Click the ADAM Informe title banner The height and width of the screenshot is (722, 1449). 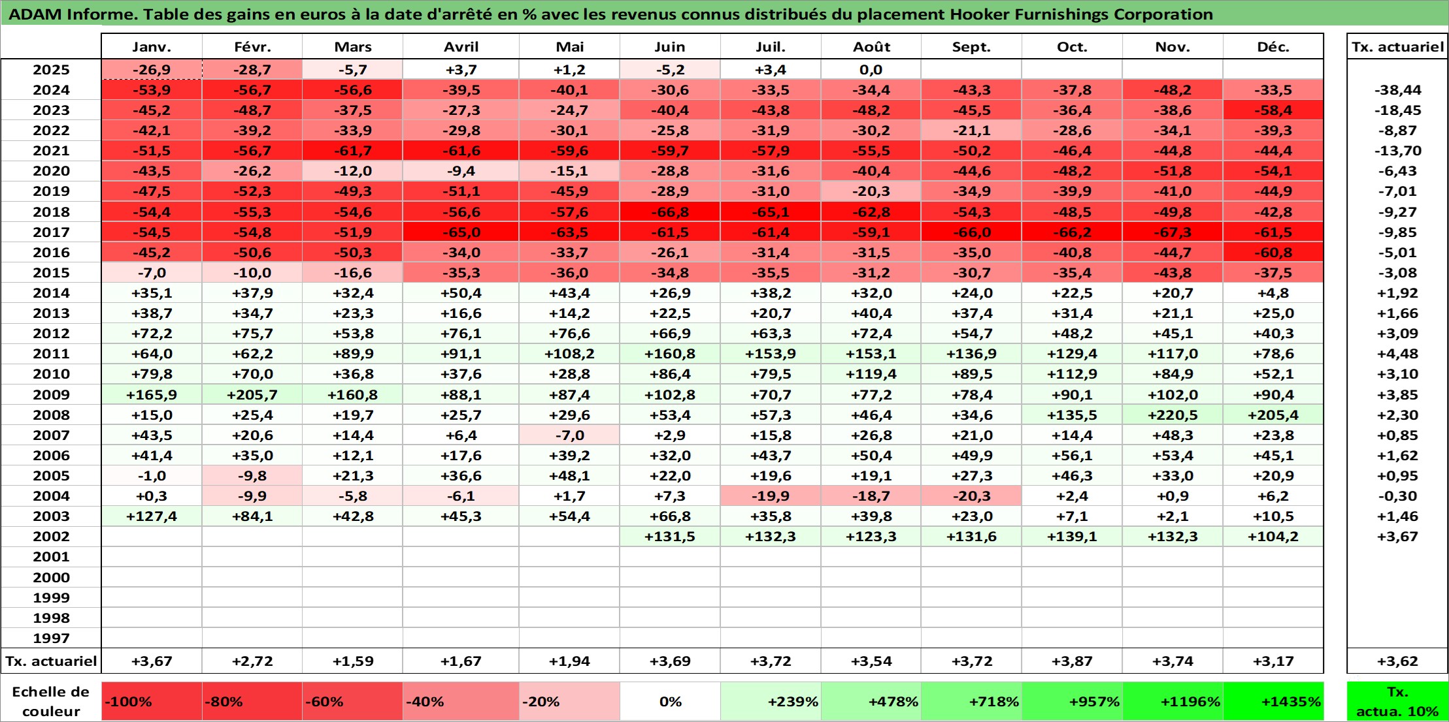[x=724, y=14]
